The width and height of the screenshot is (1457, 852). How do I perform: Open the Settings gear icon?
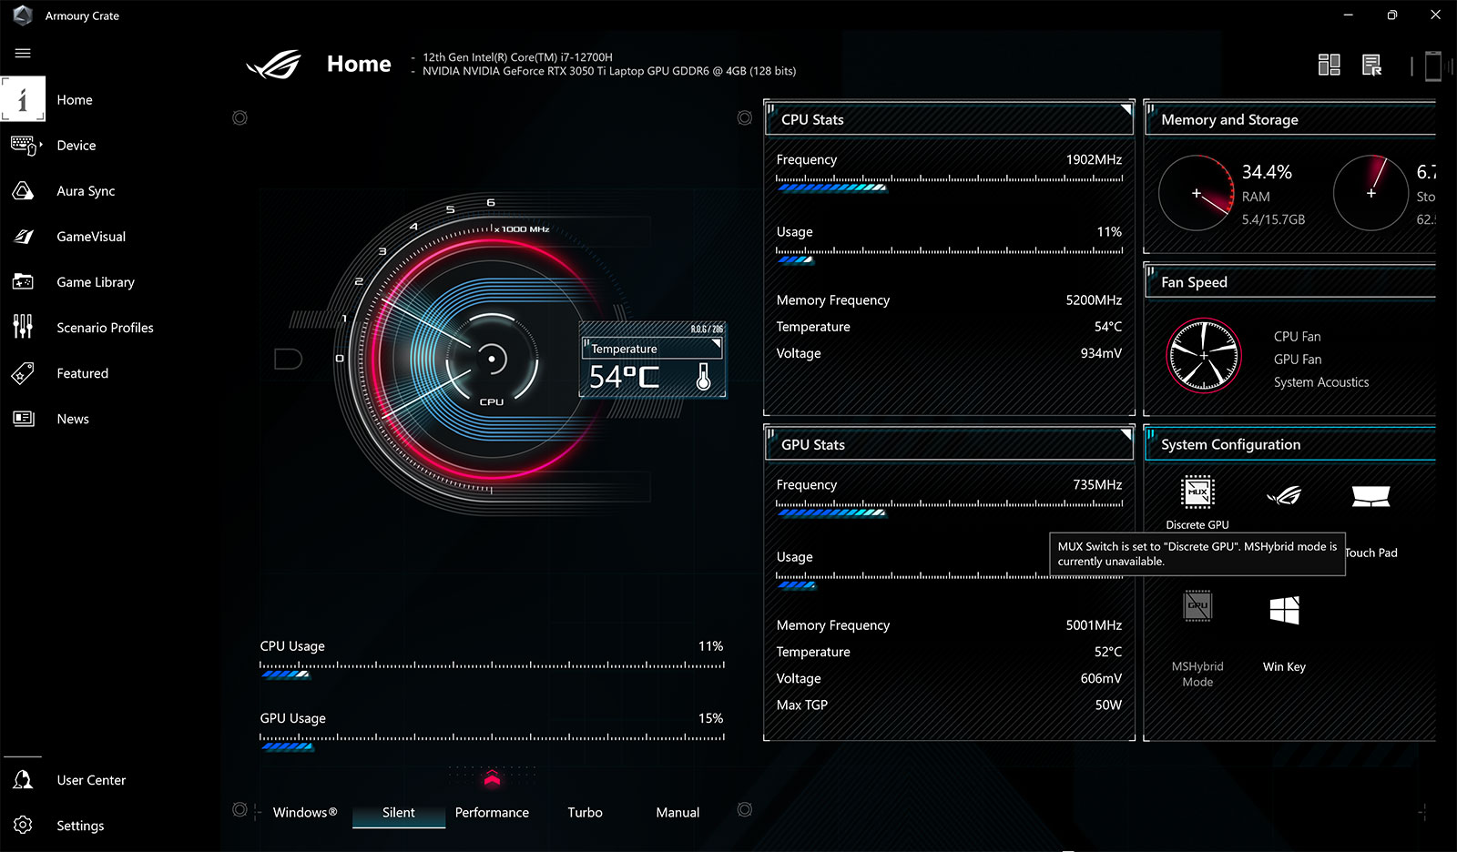[23, 825]
